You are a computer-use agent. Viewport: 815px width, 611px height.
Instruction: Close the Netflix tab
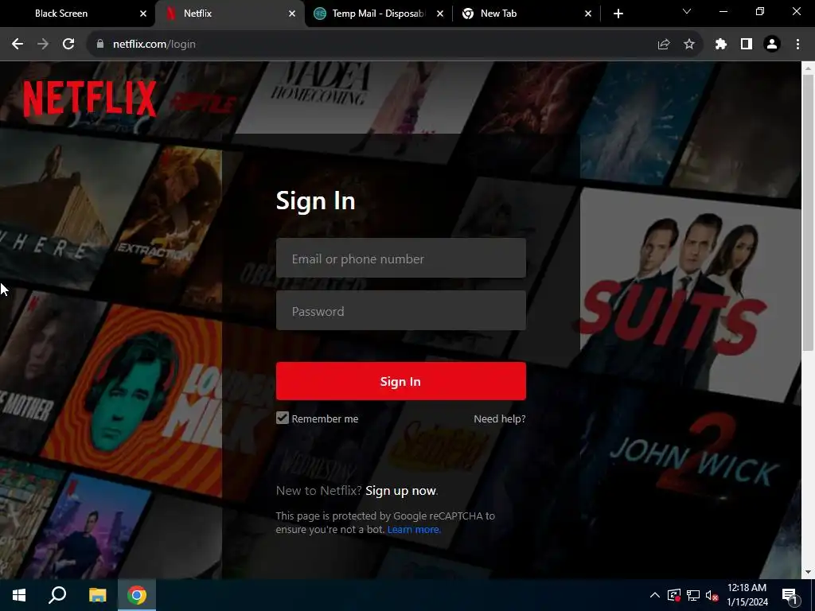[292, 14]
